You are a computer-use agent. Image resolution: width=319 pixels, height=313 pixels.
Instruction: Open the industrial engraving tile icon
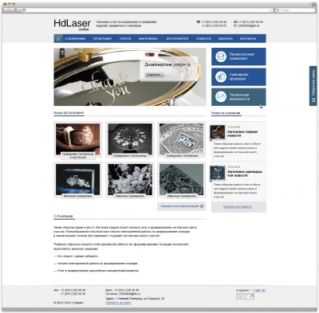(x=221, y=57)
